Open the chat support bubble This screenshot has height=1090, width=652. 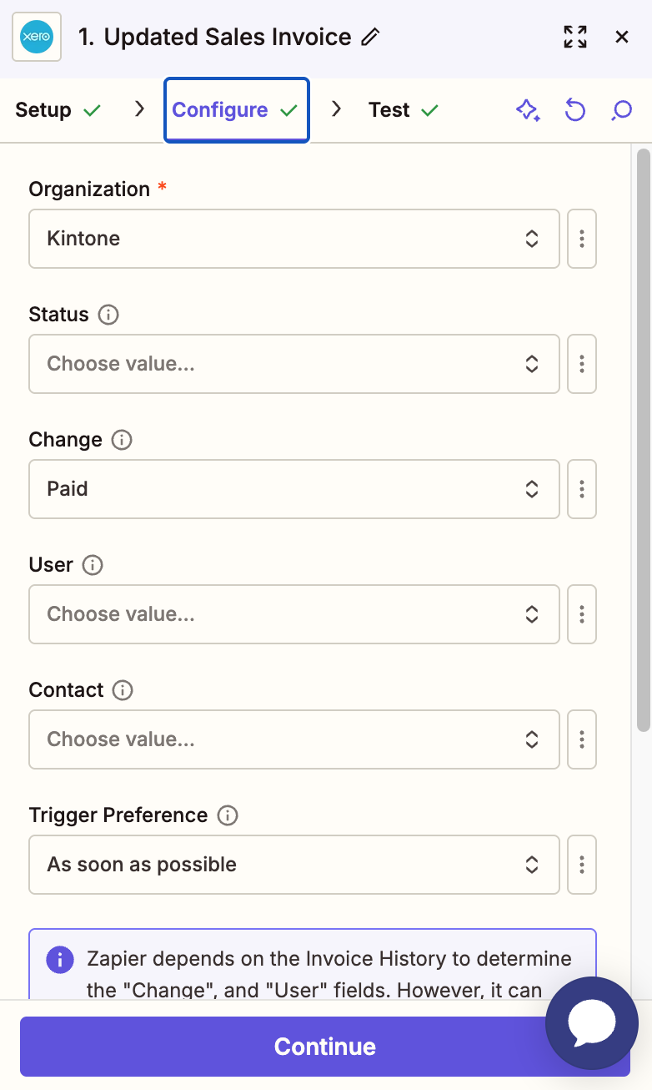pyautogui.click(x=591, y=1023)
